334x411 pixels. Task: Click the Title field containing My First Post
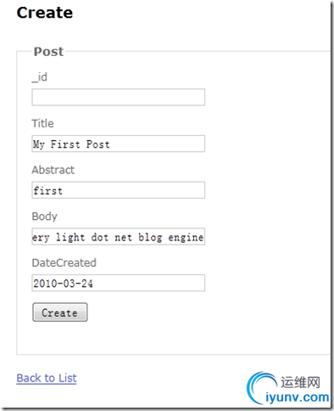[119, 144]
